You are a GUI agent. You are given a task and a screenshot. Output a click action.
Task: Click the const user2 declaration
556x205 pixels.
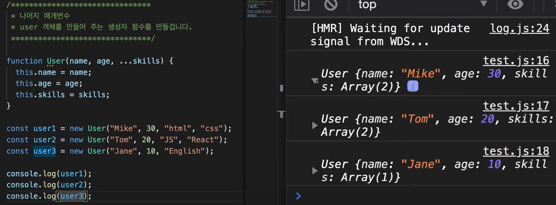[x=117, y=140]
